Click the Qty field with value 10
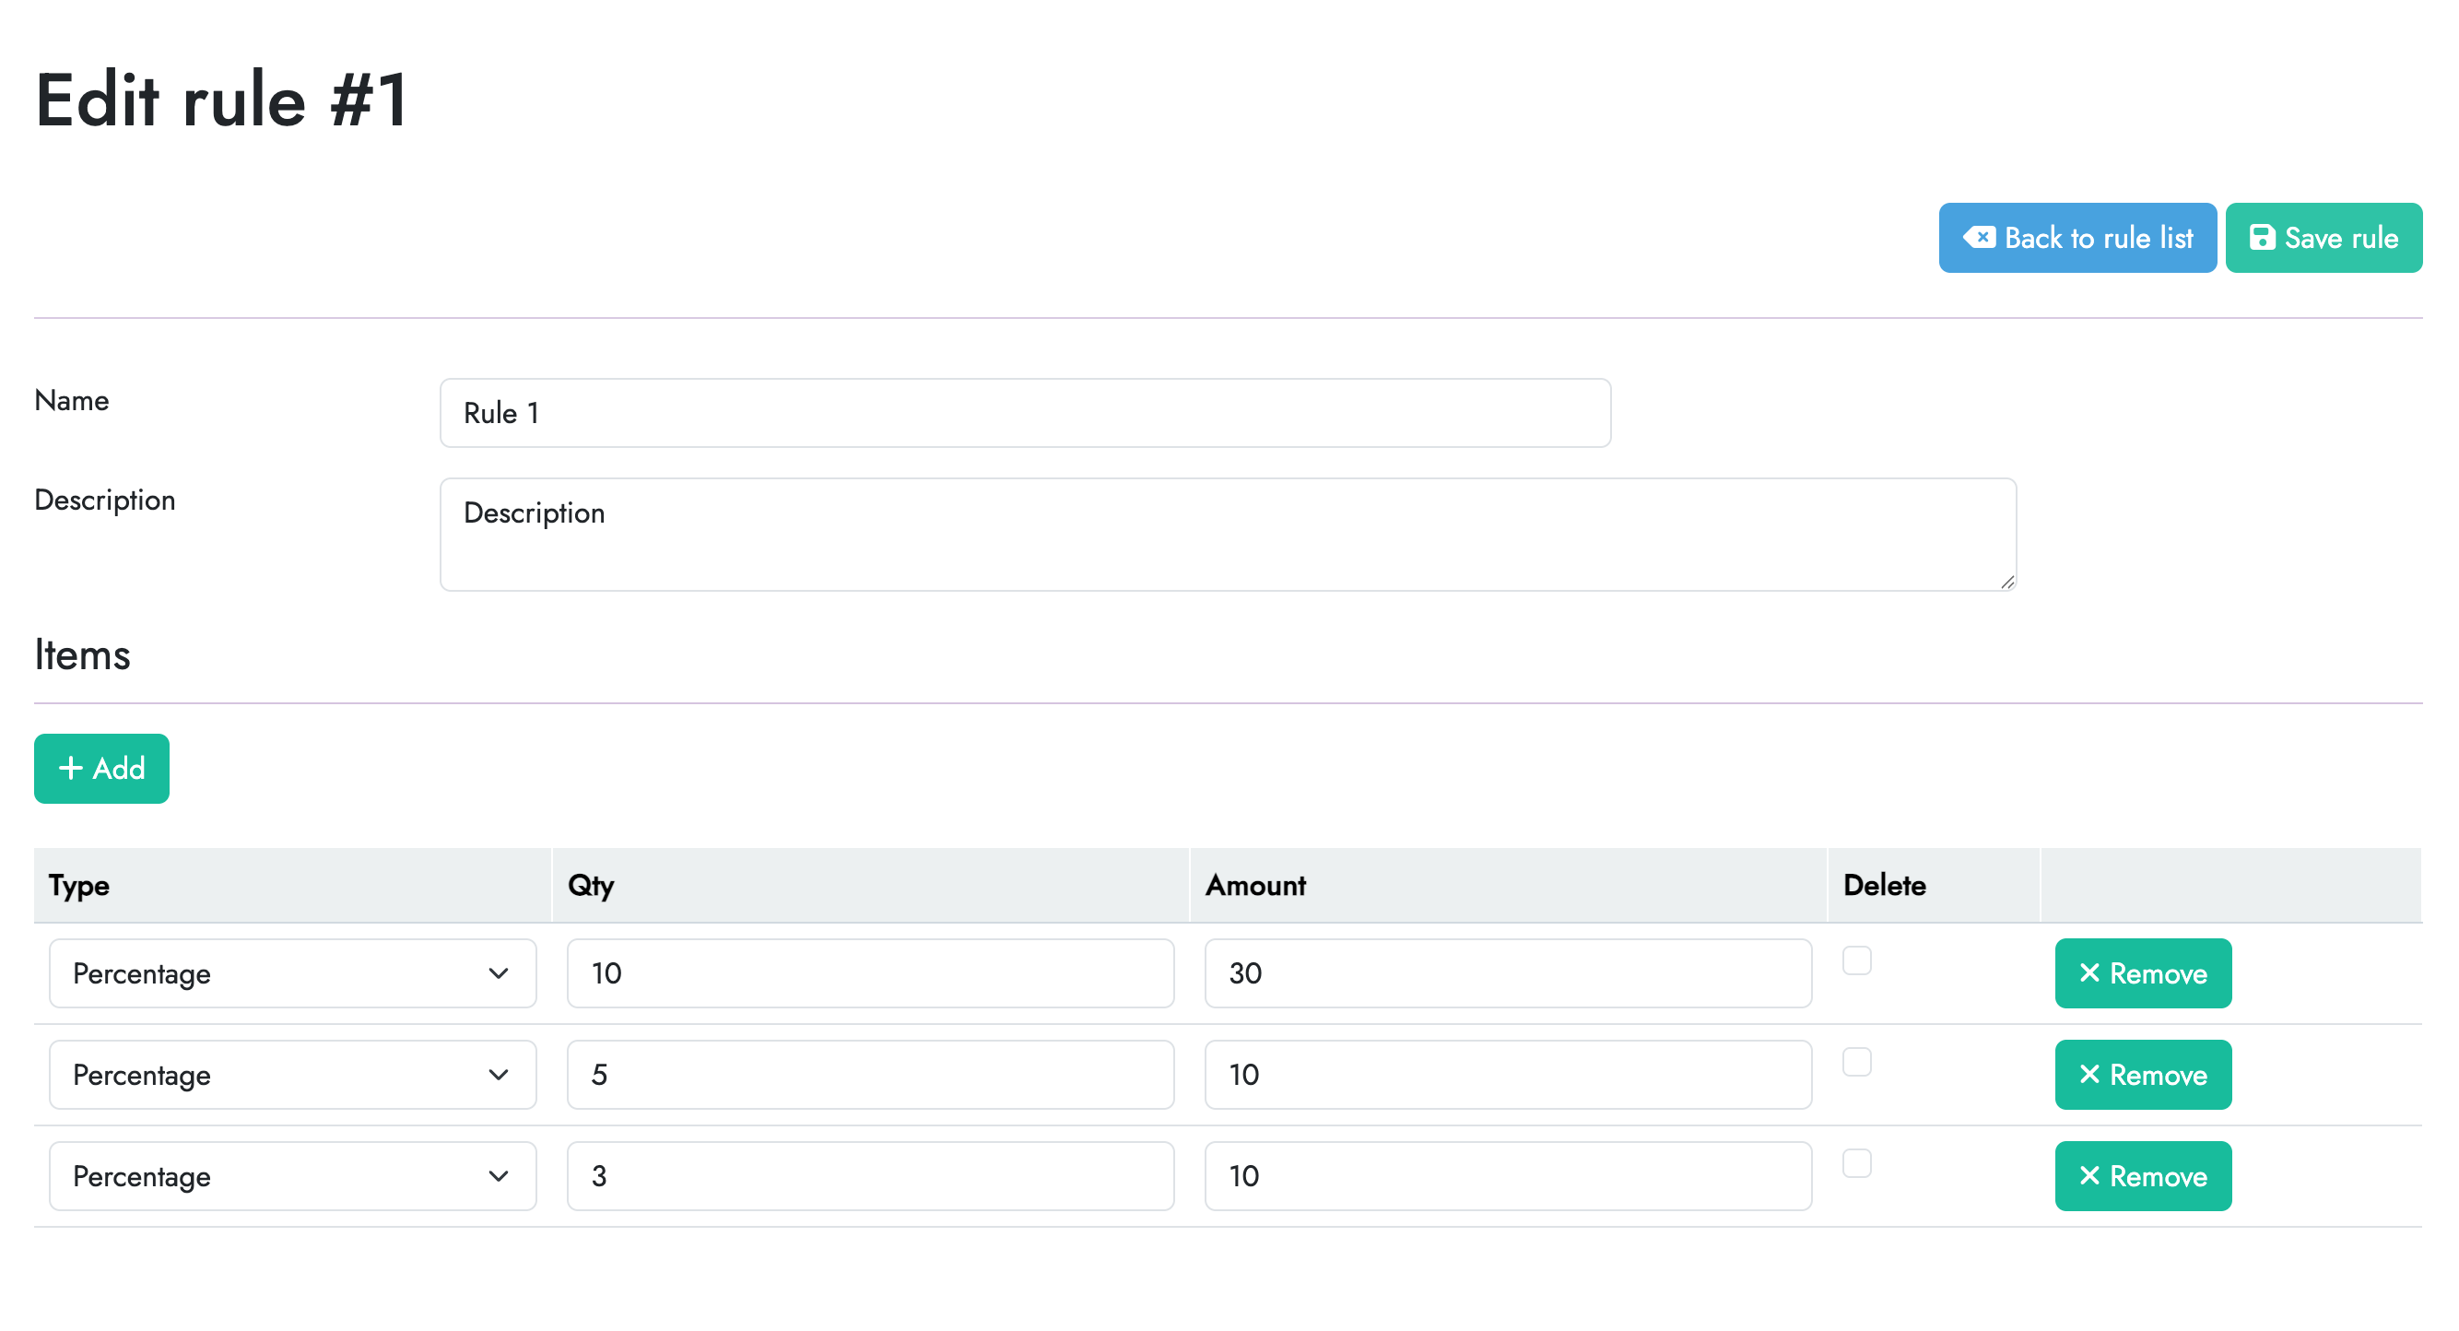This screenshot has width=2459, height=1331. coord(870,973)
